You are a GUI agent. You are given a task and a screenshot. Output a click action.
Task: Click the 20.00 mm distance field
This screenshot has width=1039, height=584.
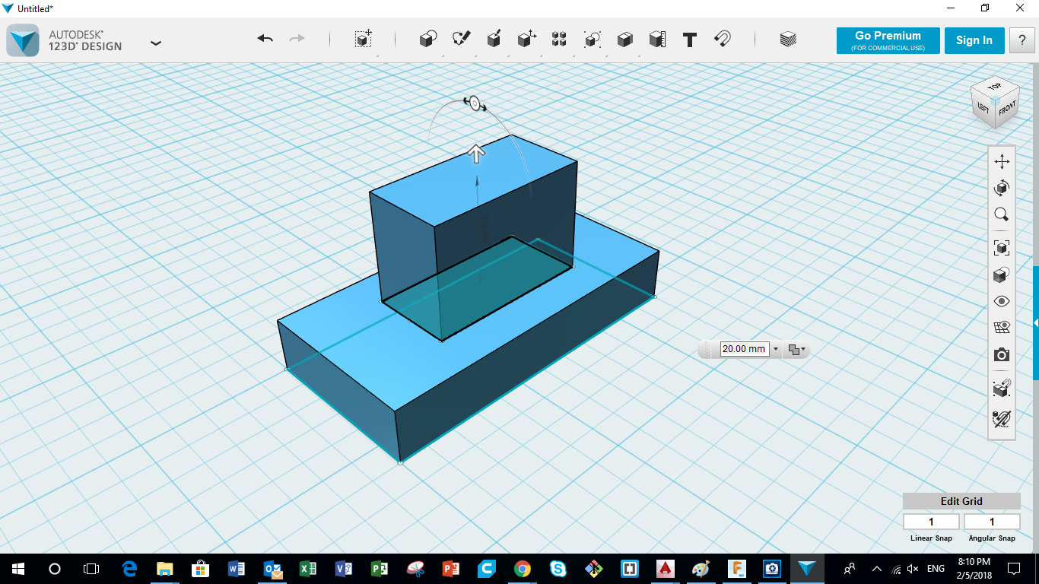[x=744, y=349]
